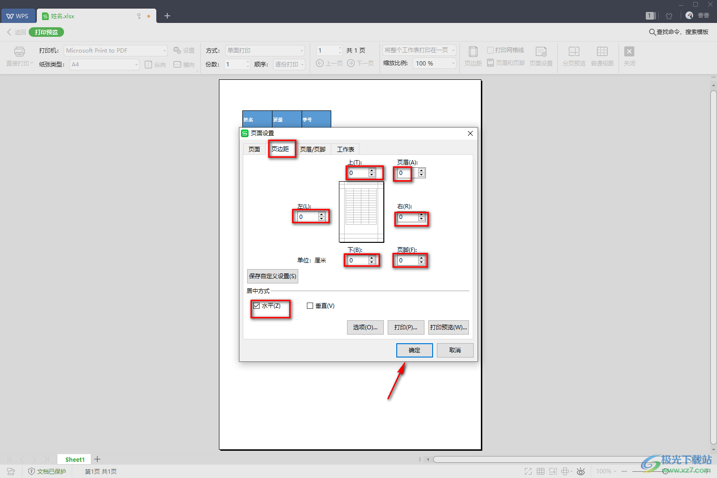Click the back arrow to return
Image resolution: width=717 pixels, height=478 pixels.
tap(9, 32)
